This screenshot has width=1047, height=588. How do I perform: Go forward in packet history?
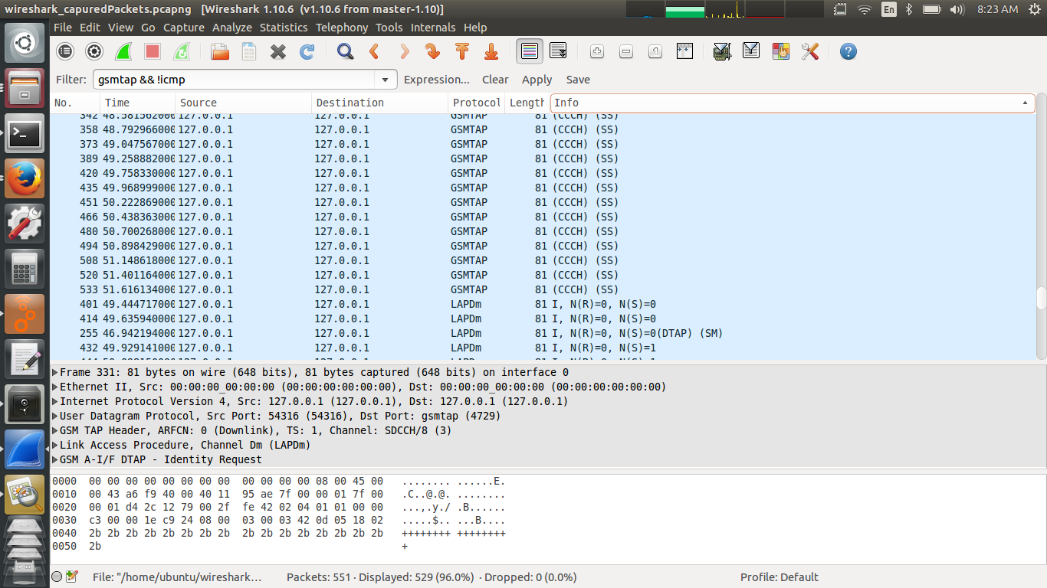point(404,51)
